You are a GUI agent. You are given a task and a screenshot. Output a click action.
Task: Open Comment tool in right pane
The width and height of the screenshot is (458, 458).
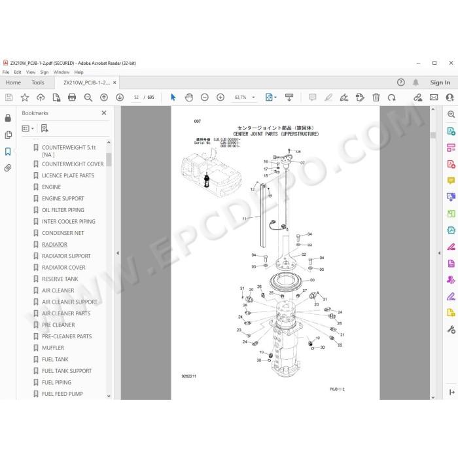tap(451, 180)
